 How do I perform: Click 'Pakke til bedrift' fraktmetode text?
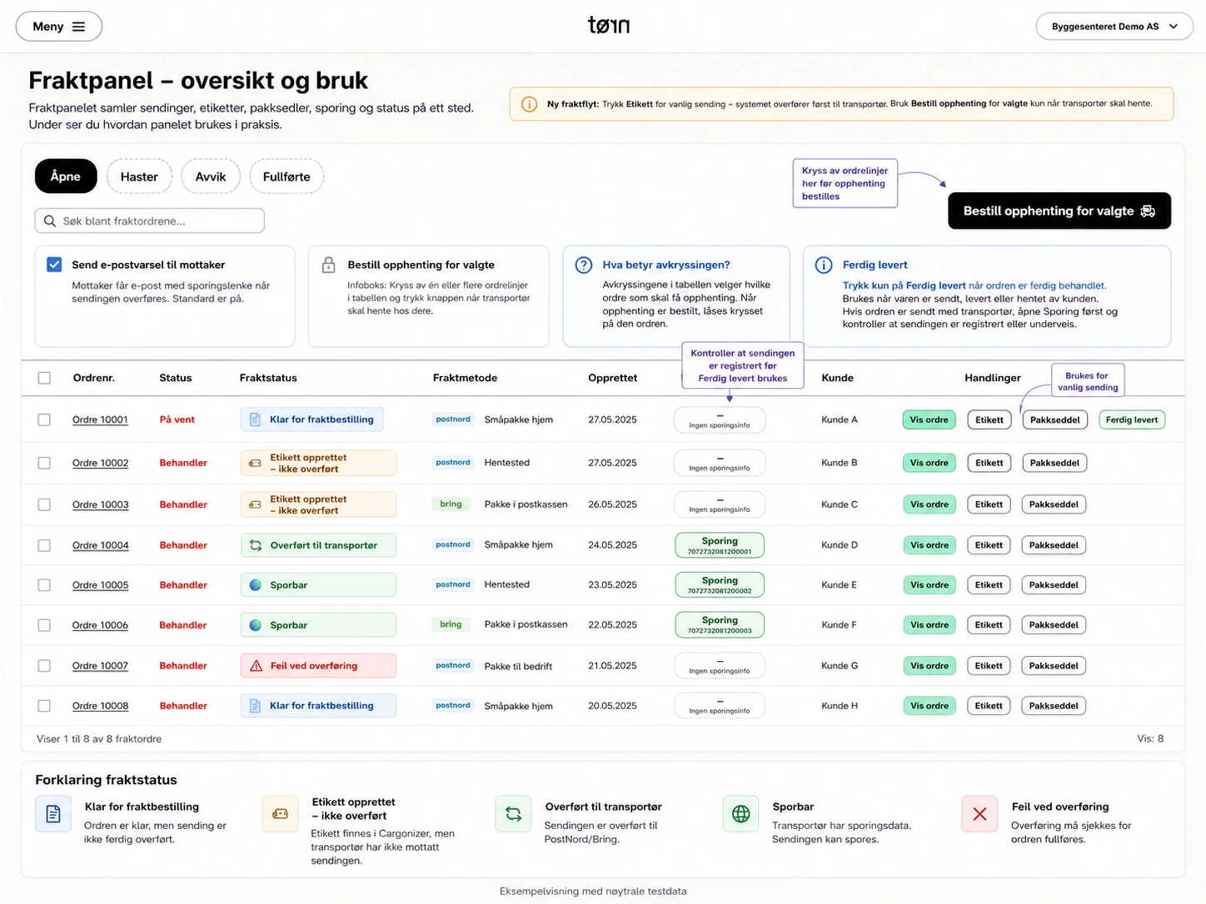tap(518, 666)
